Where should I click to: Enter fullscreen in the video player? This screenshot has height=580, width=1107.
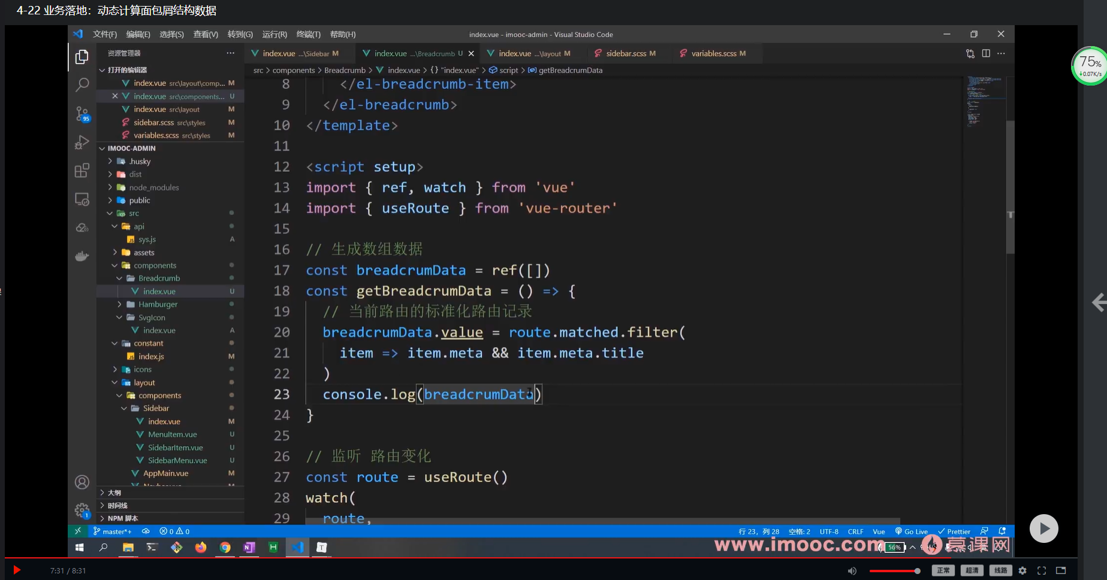[x=1042, y=570]
